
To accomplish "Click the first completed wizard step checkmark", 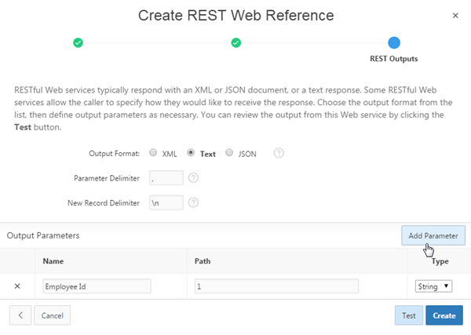I will [x=78, y=42].
